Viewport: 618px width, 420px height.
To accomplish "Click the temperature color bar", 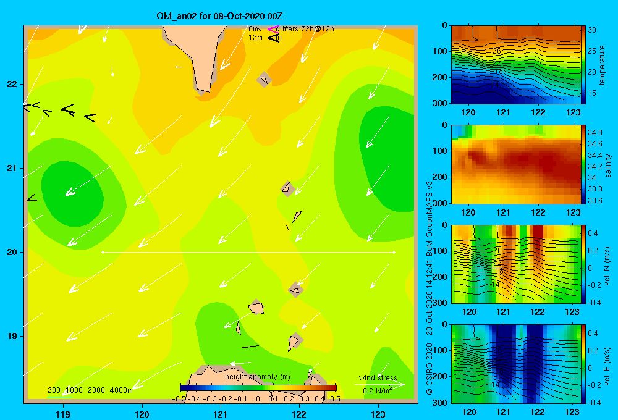I will 583,65.
